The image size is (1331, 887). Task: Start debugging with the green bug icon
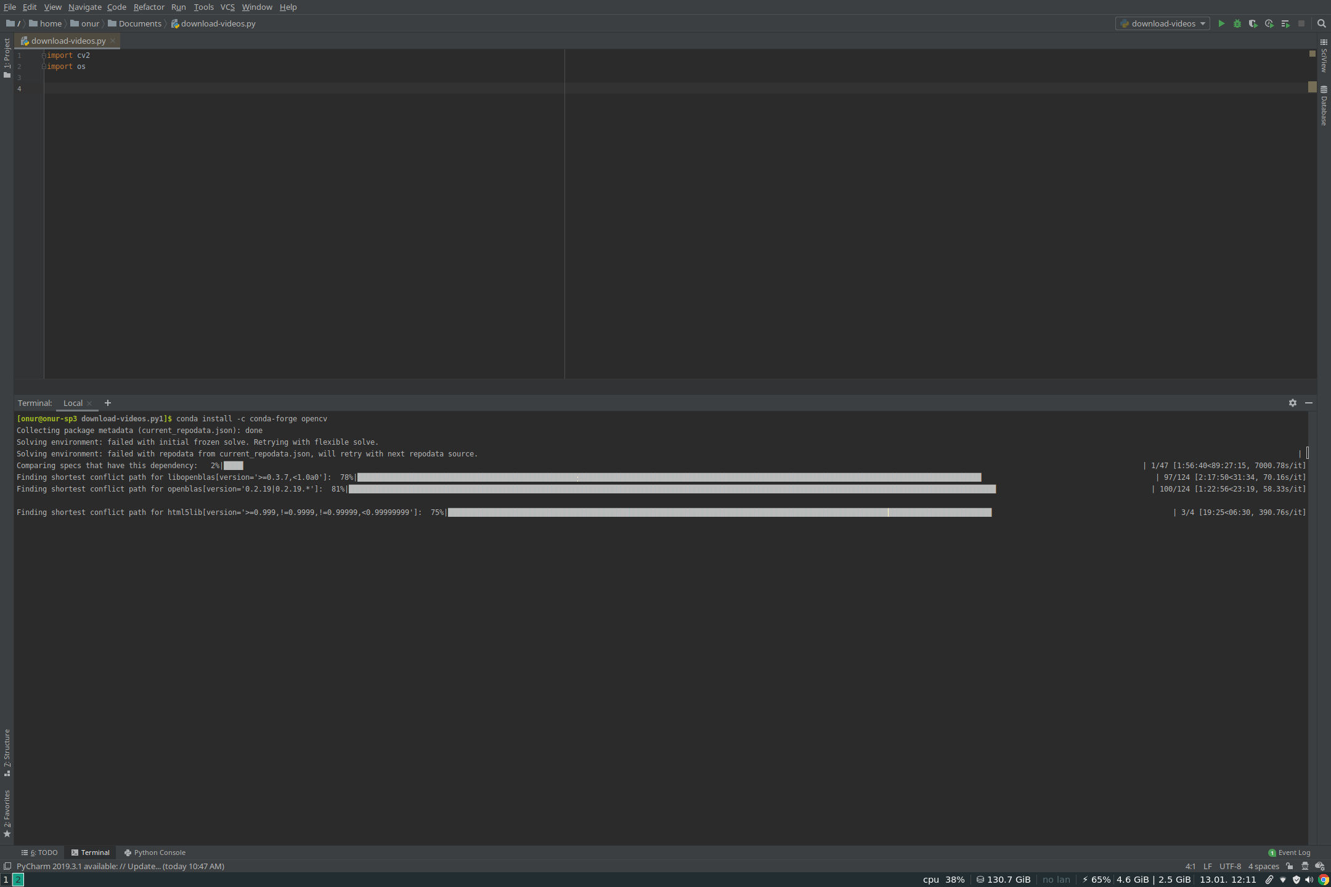click(x=1237, y=23)
